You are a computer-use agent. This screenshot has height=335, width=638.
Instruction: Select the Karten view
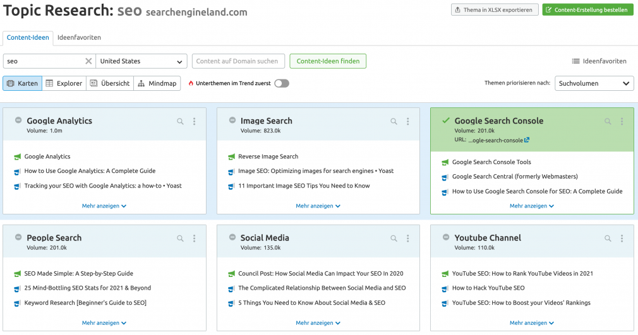[x=22, y=83]
